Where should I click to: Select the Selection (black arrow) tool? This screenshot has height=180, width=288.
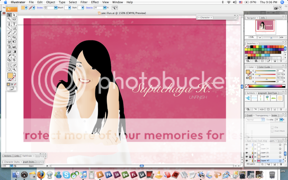pyautogui.click(x=9, y=15)
